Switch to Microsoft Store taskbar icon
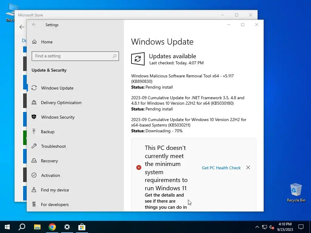The image size is (311, 233). point(82,227)
